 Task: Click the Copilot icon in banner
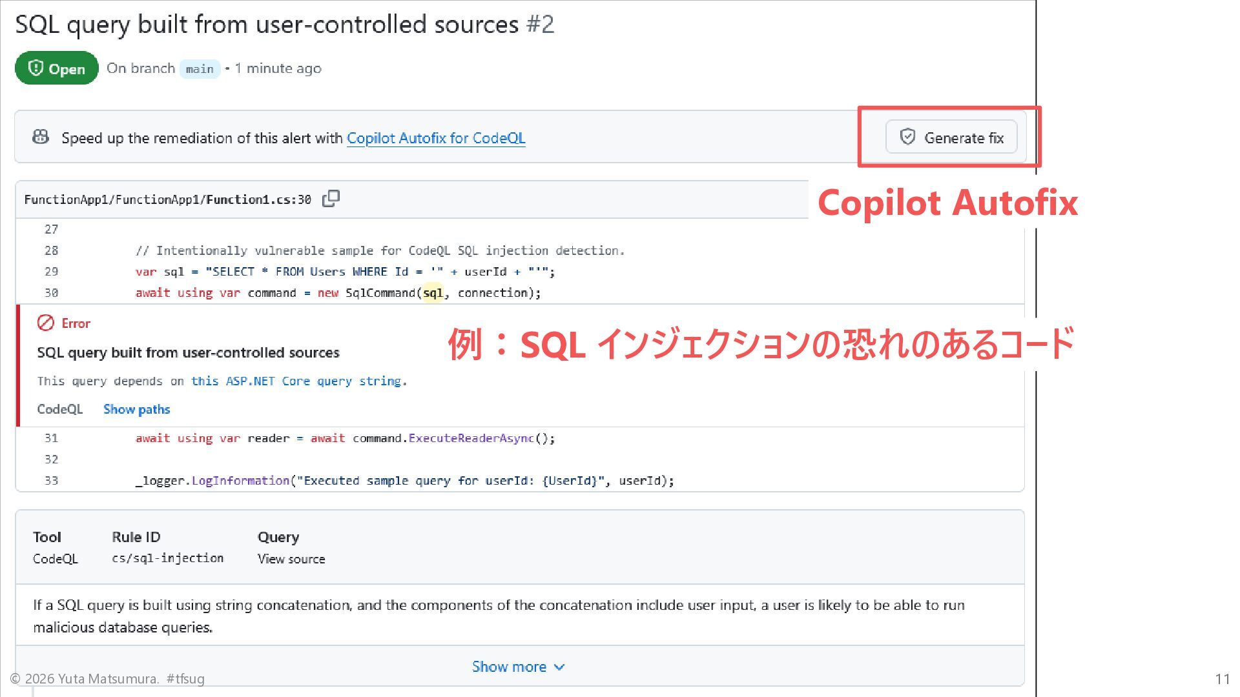point(41,137)
